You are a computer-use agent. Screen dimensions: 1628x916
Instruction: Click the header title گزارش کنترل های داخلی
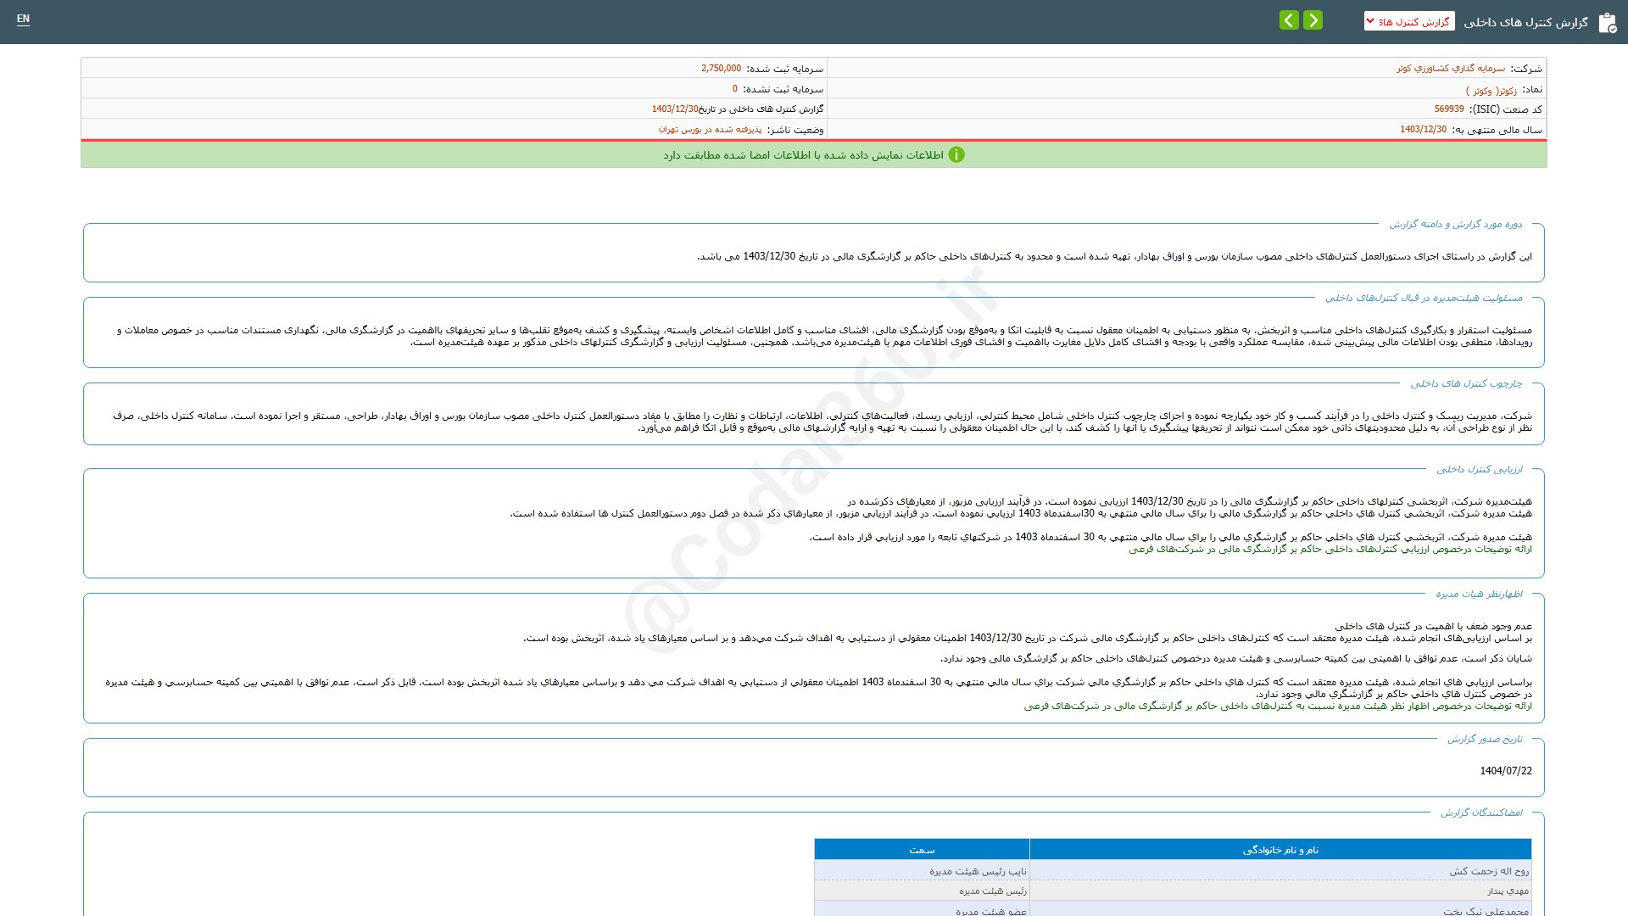coord(1525,22)
